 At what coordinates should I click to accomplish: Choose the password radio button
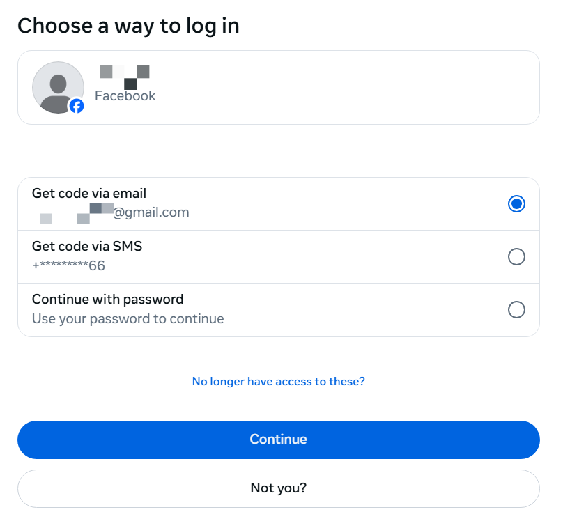coord(516,309)
